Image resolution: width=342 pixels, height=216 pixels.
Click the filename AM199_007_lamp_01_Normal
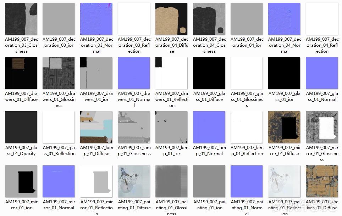(x=209, y=151)
